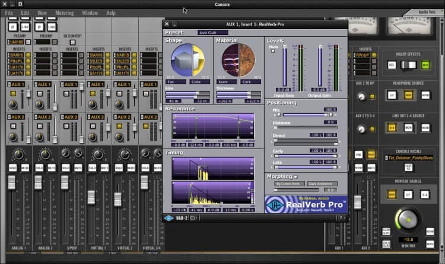Viewport: 445px width, 264px height.
Task: Click the Link button on ANALOG 1
Action: [25, 27]
